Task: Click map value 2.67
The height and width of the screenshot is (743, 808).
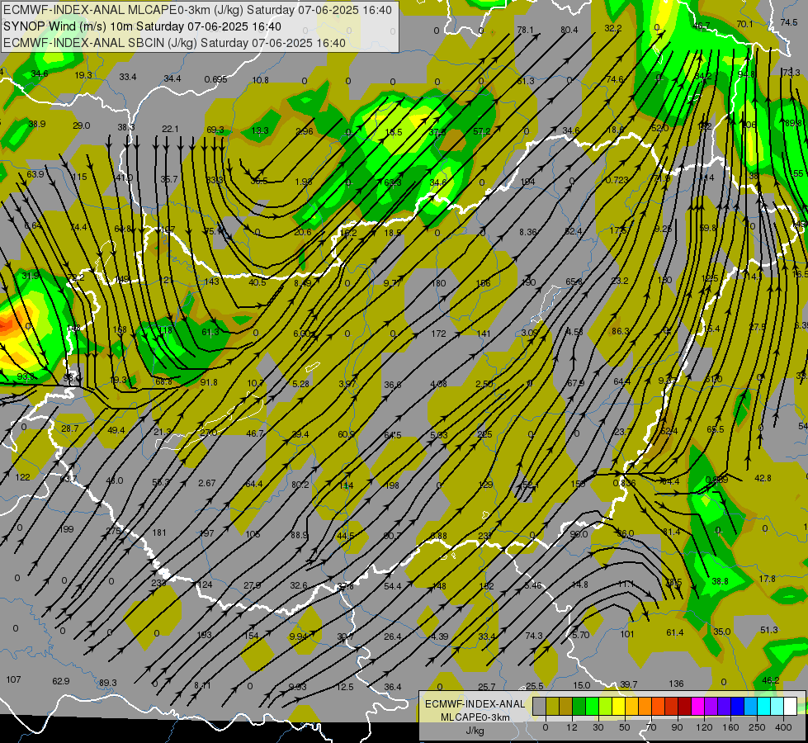Action: (206, 483)
